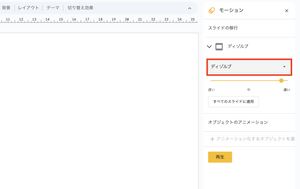Open the 切り替え効果 toolbar option
The width and height of the screenshot is (300, 189).
pos(80,8)
